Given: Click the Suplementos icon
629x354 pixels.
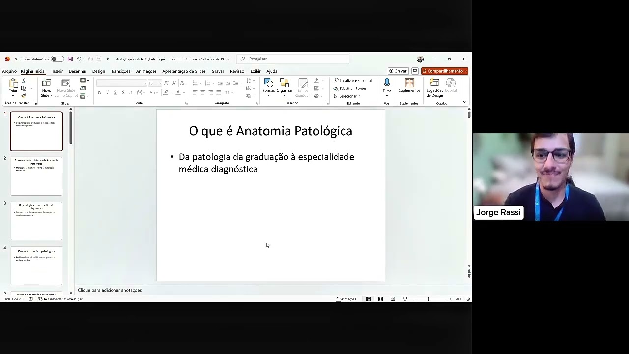Looking at the screenshot, I should pos(409,83).
